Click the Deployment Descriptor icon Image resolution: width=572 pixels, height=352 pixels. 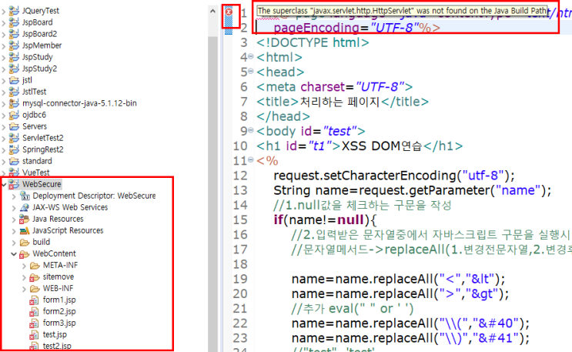click(25, 196)
